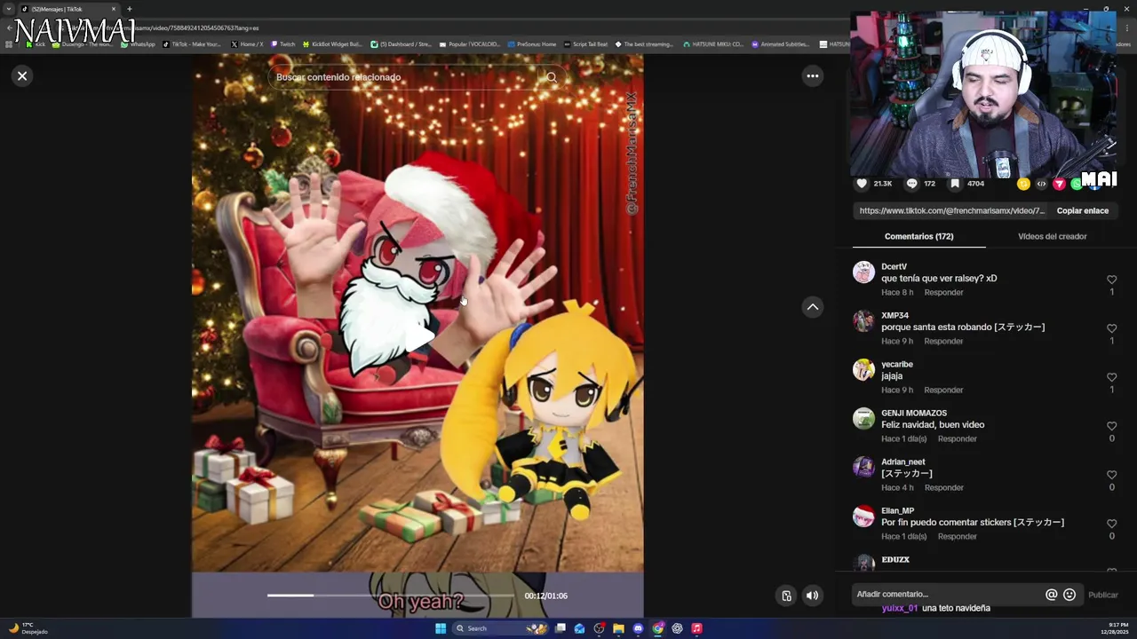Share via the red send-to-friends icon
The width and height of the screenshot is (1137, 639).
(x=1059, y=184)
